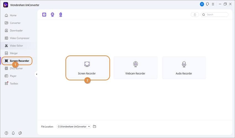
Task: Open the feedback smiley icon
Action: click(x=20, y=133)
